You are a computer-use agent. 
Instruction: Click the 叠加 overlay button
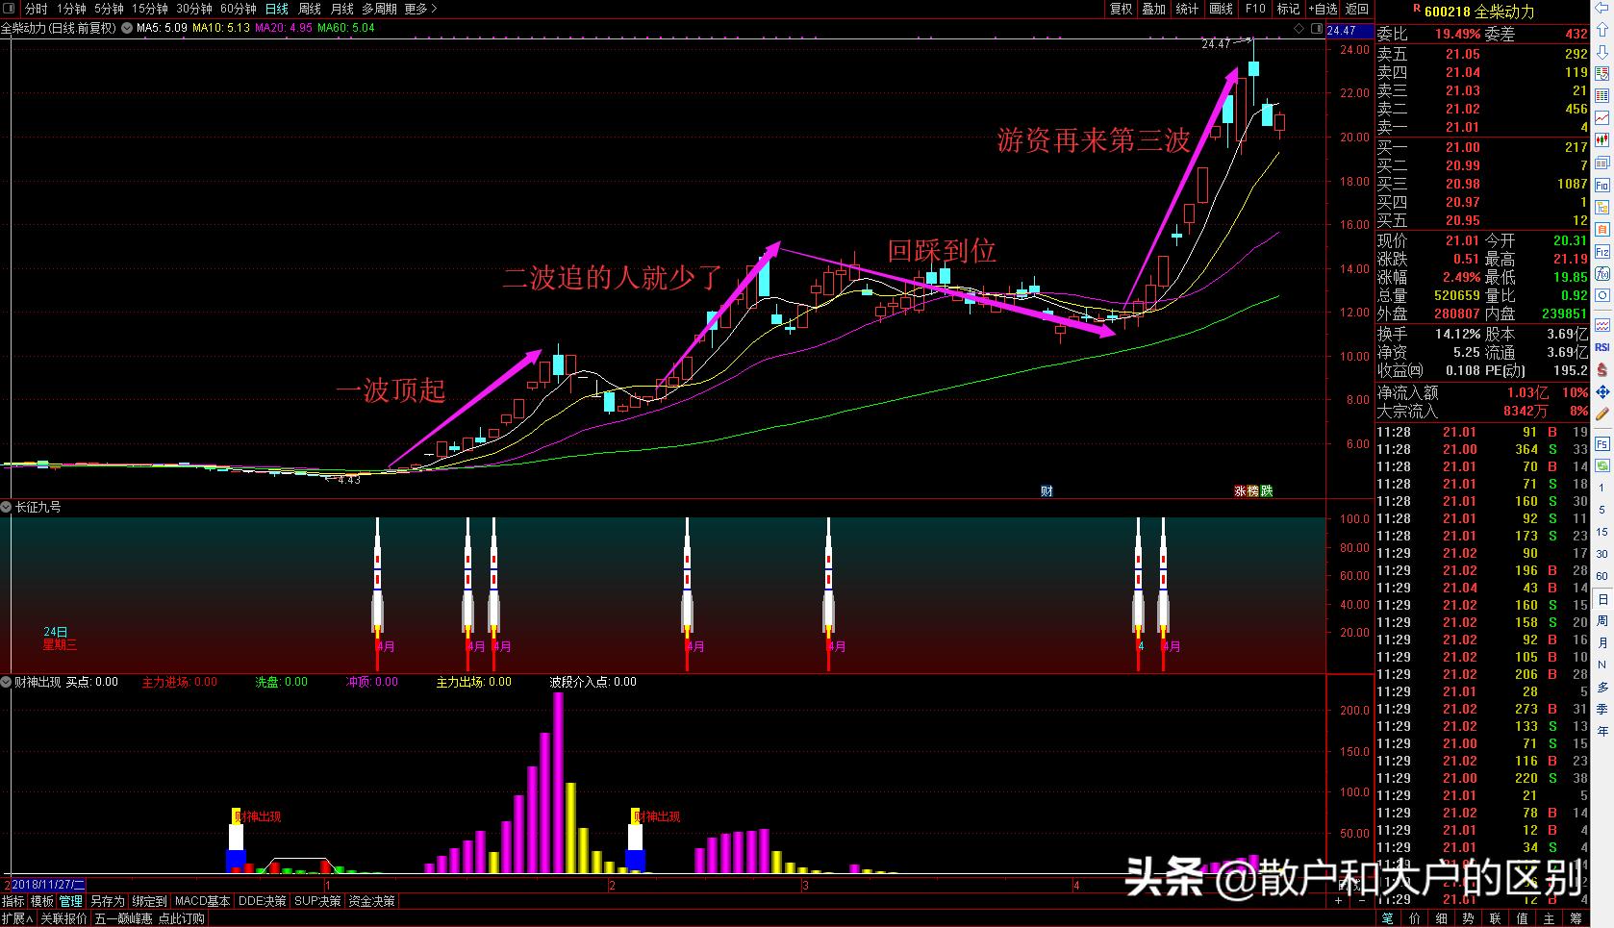[x=1153, y=9]
